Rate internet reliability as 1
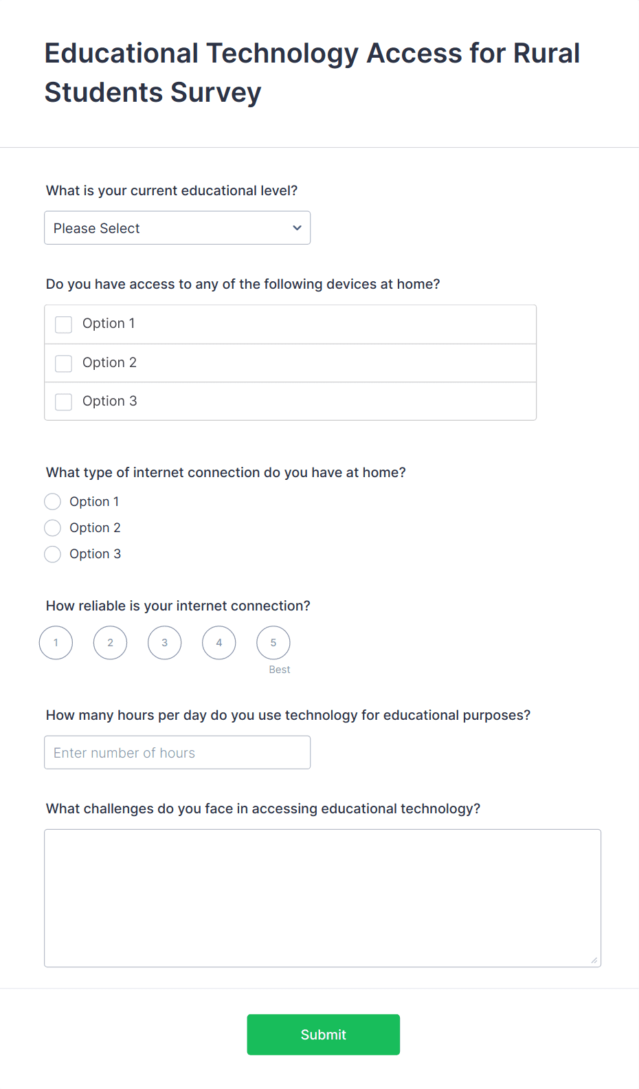 click(55, 642)
